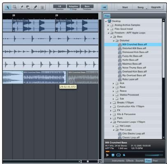Click the browser file list scroll up arrow
Screen dimensions: 167x164
[x=163, y=21]
